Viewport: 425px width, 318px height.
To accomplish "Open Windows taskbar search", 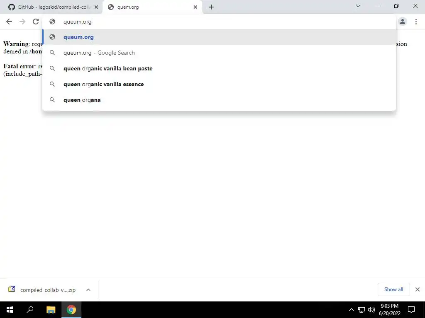I will pyautogui.click(x=30, y=310).
